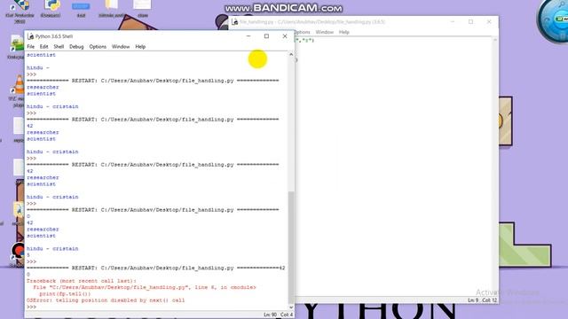
Task: Open the checkered shortcut icon at desktop top-left
Action: [x=20, y=5]
